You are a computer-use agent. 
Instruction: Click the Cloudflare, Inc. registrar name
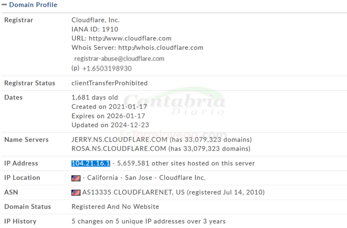pos(96,20)
